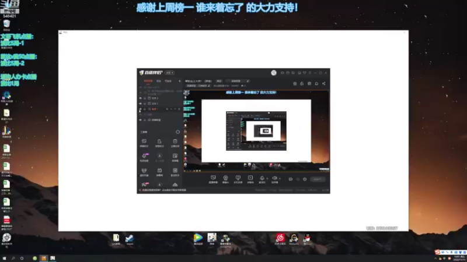Select the 文本 2 source row
Image resolution: width=467 pixels, height=262 pixels.
coord(160,98)
